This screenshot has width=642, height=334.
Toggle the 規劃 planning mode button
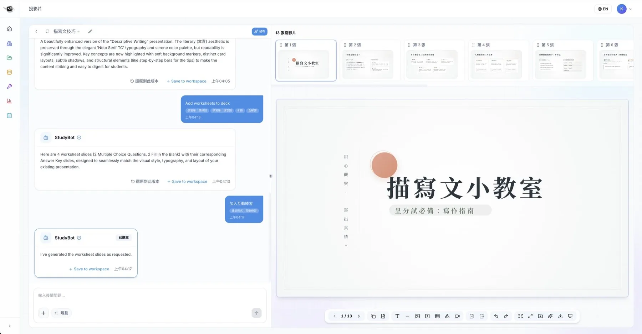coord(61,313)
